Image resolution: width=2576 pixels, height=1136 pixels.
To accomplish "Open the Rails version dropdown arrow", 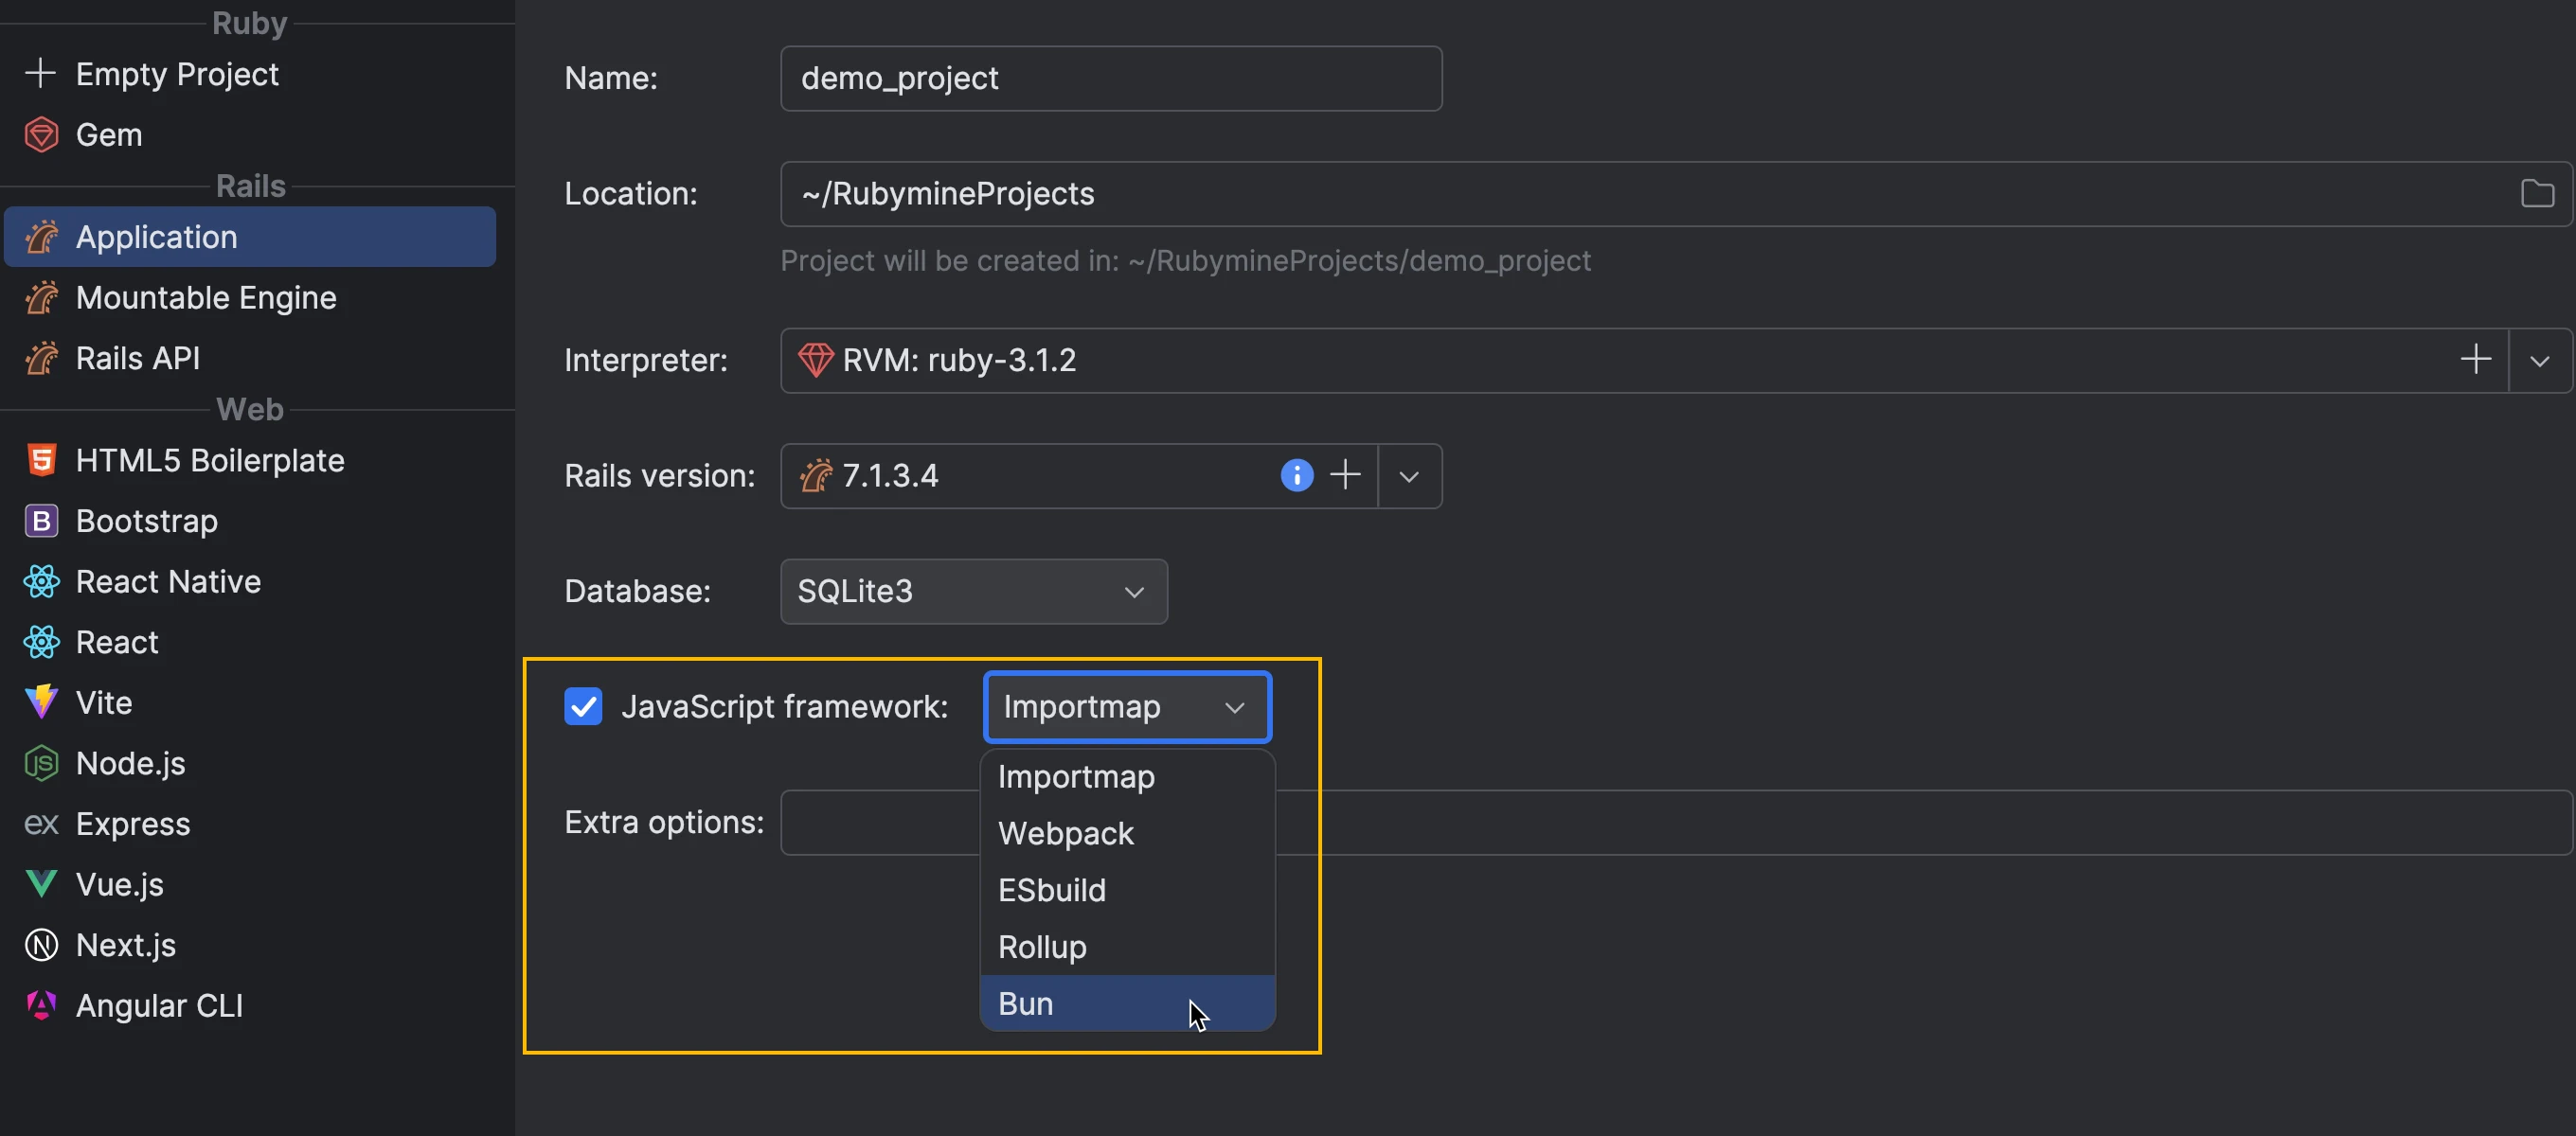I will 1409,476.
